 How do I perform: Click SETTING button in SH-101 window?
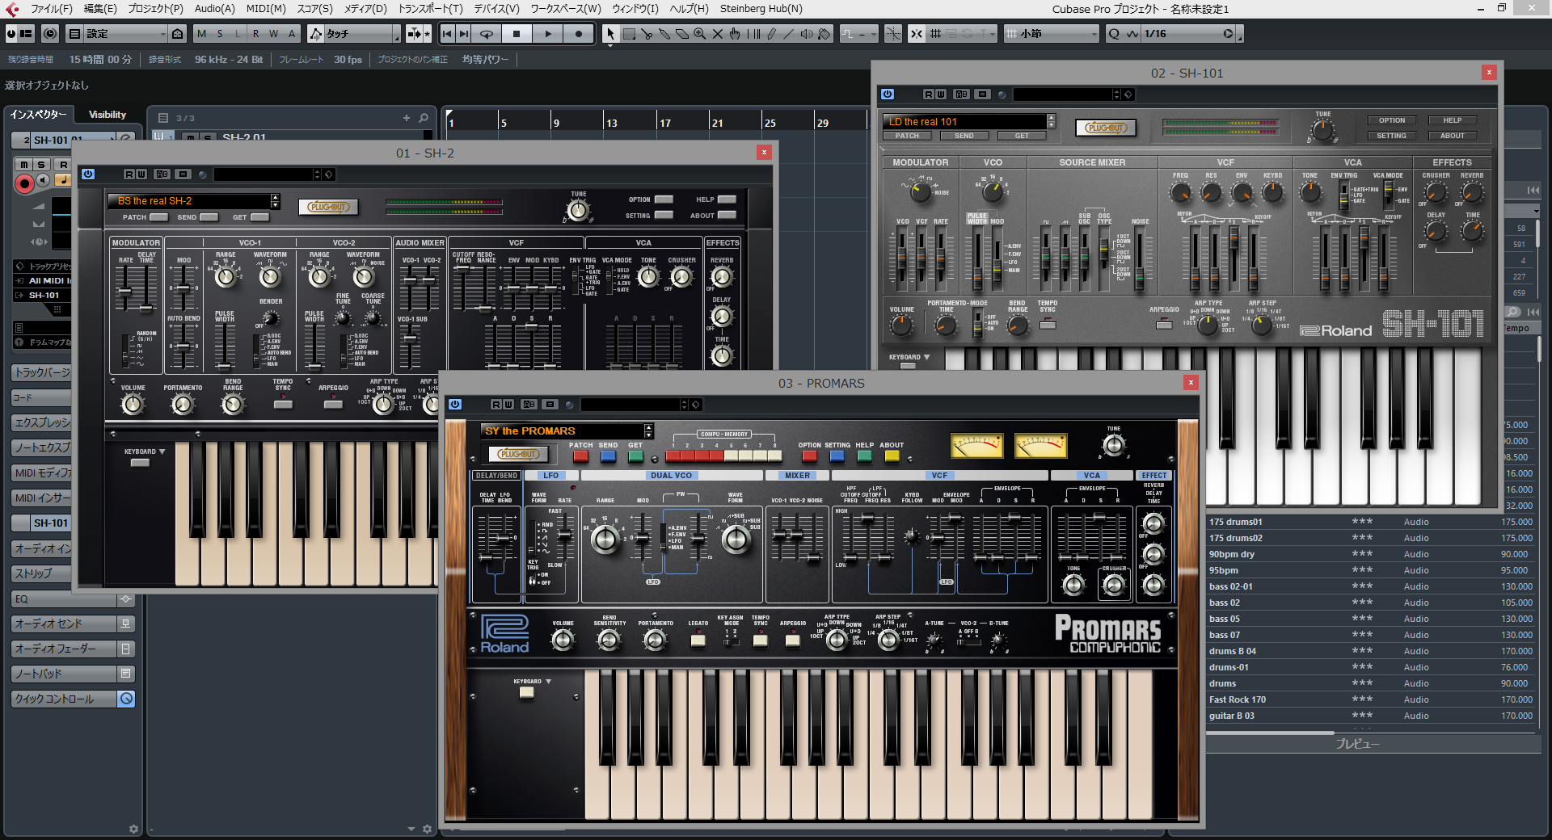1392,136
